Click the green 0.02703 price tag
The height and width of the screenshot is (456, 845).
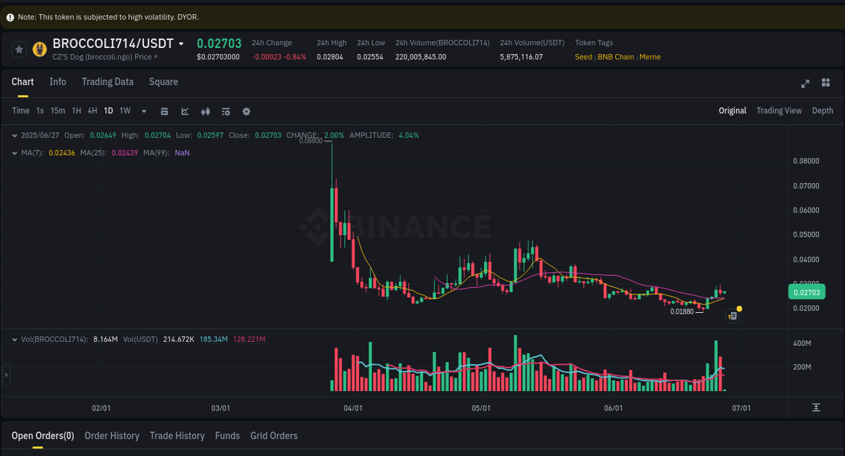(x=806, y=292)
